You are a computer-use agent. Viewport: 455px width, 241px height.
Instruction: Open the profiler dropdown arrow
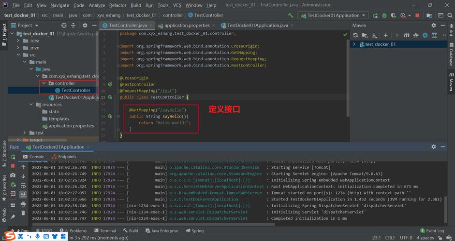(x=409, y=15)
